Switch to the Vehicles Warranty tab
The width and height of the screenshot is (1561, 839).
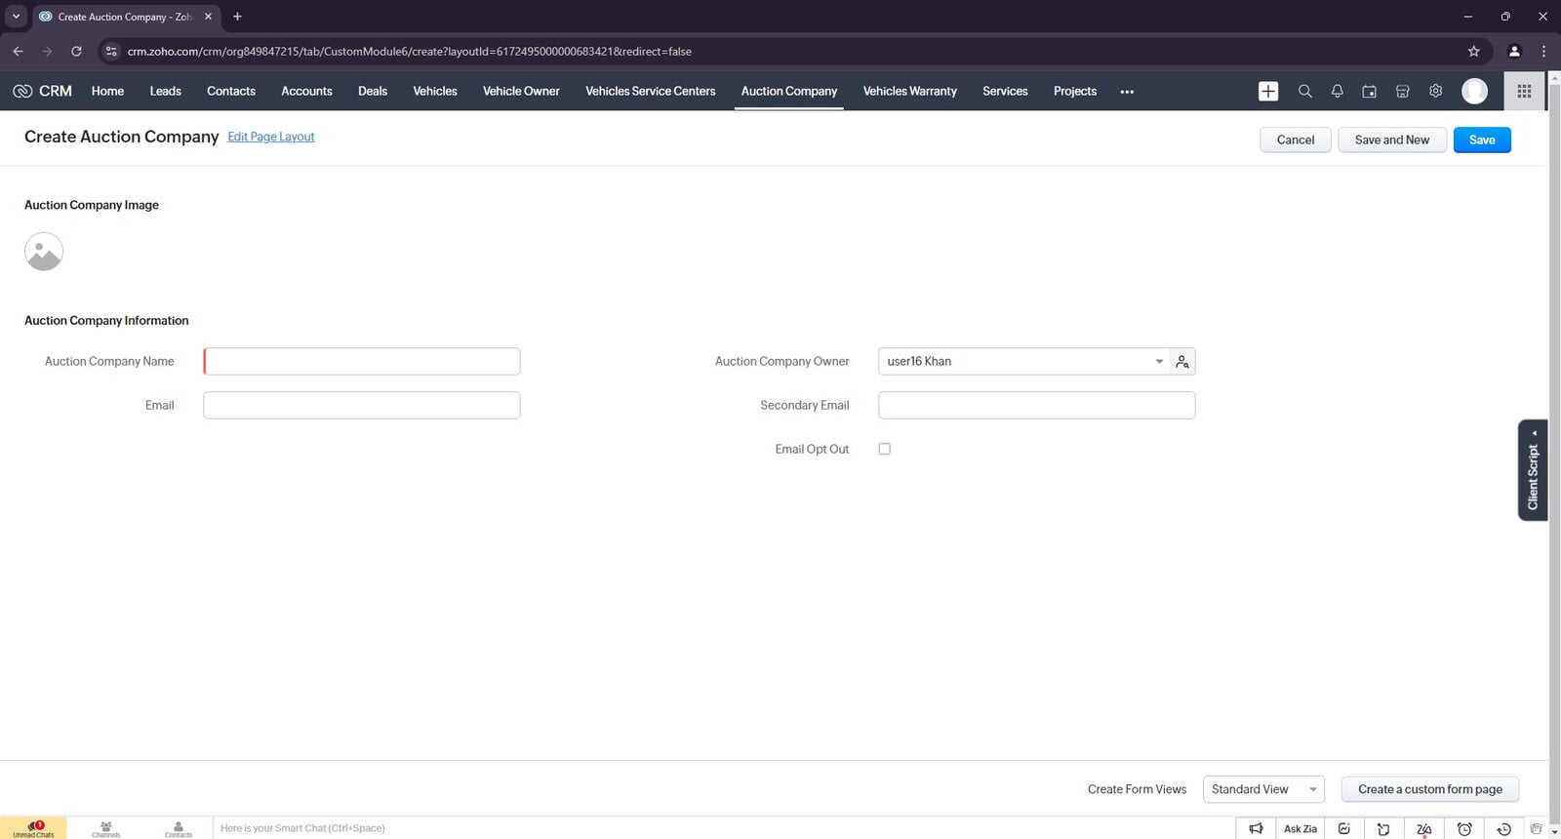pyautogui.click(x=909, y=91)
